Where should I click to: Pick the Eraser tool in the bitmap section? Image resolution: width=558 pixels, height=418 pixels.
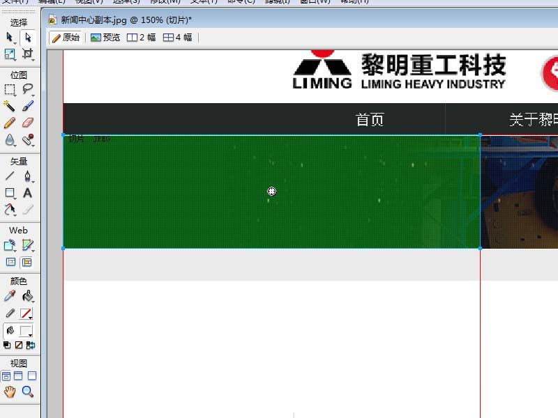point(28,123)
